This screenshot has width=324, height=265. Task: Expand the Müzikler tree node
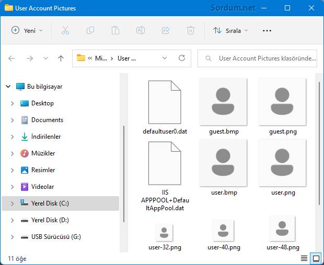(x=12, y=153)
